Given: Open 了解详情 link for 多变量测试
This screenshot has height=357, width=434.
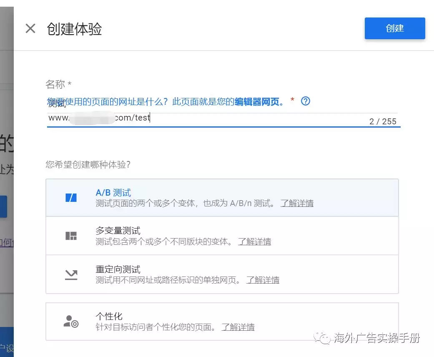Looking at the screenshot, I should (x=254, y=242).
